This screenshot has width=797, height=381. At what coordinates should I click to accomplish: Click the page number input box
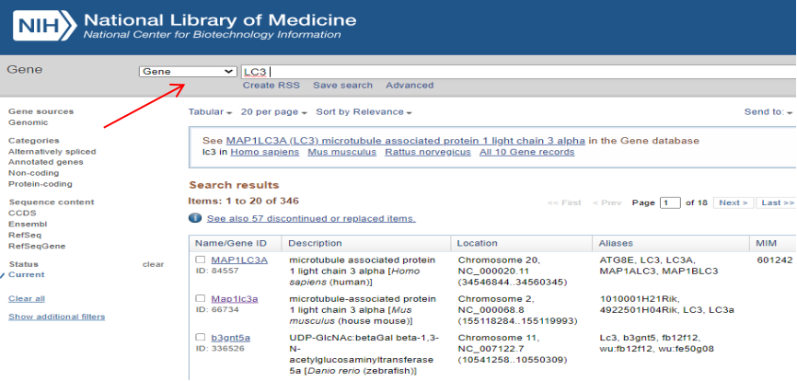click(670, 202)
